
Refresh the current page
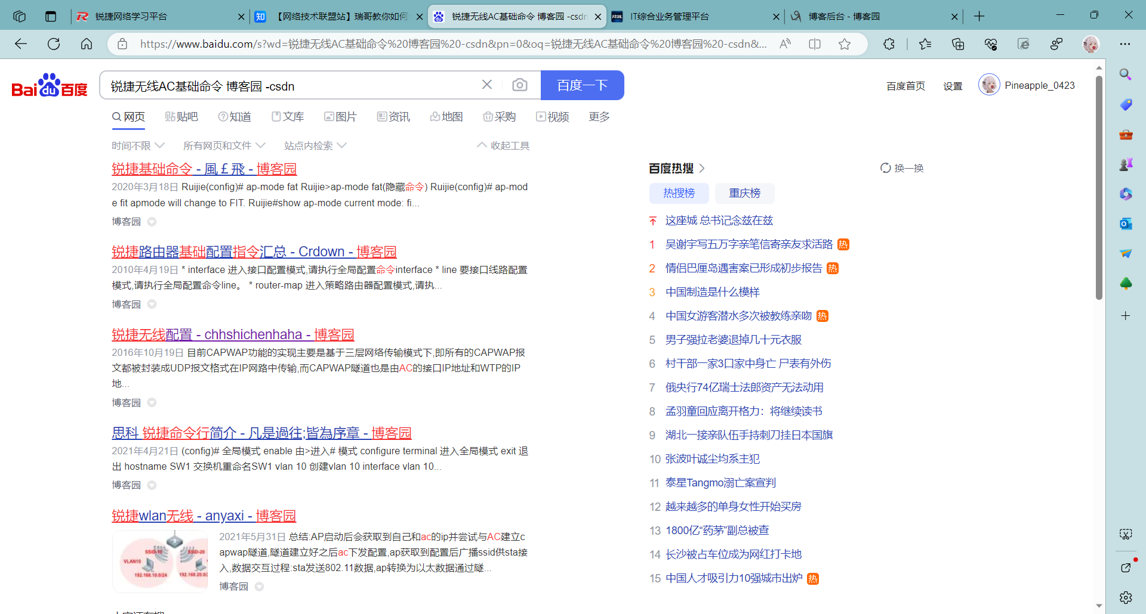click(x=54, y=44)
